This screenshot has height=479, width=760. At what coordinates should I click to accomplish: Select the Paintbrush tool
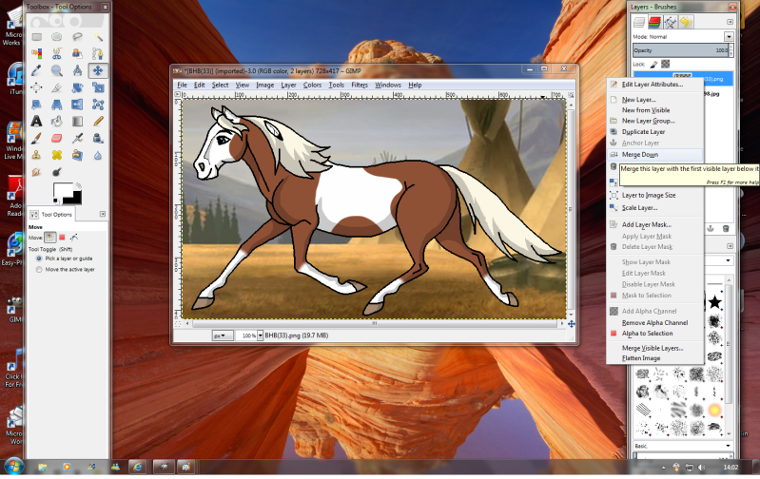pyautogui.click(x=36, y=138)
